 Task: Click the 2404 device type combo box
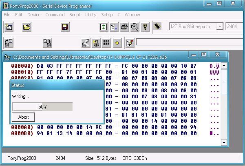point(235,26)
